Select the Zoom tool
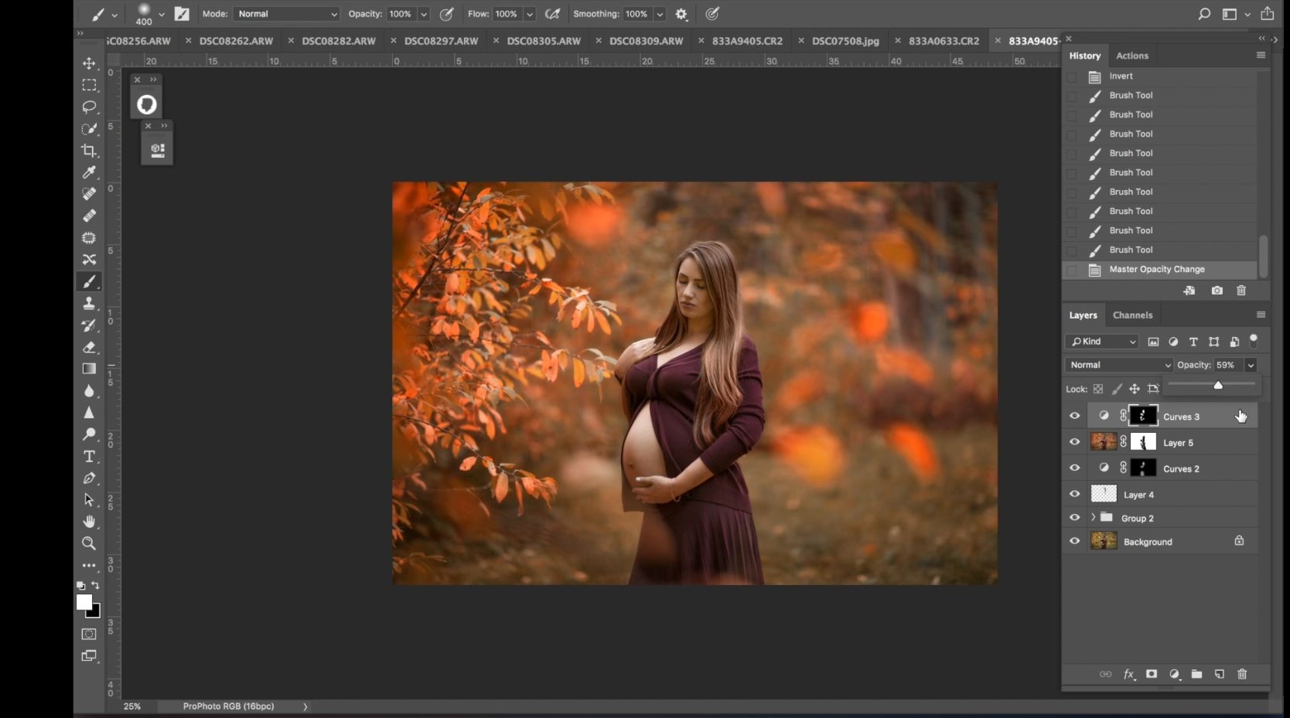Screen dimensions: 1290x718 click(x=90, y=543)
